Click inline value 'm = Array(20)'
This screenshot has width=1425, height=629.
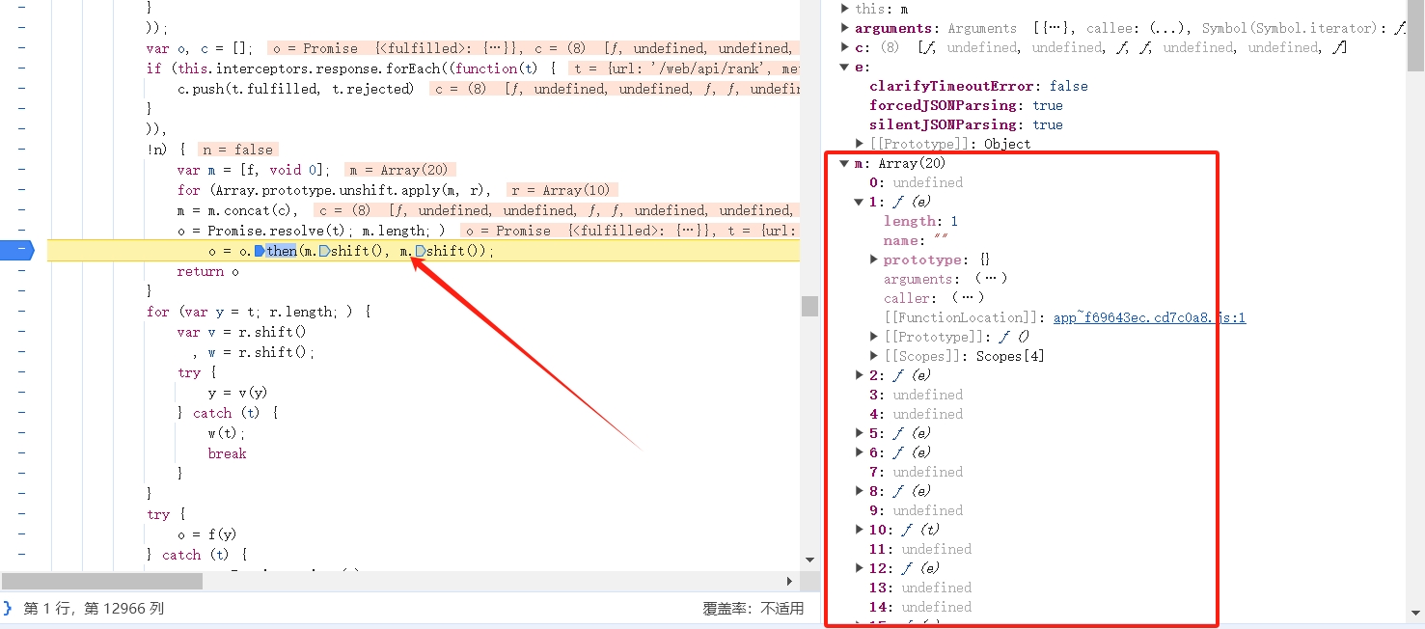399,170
